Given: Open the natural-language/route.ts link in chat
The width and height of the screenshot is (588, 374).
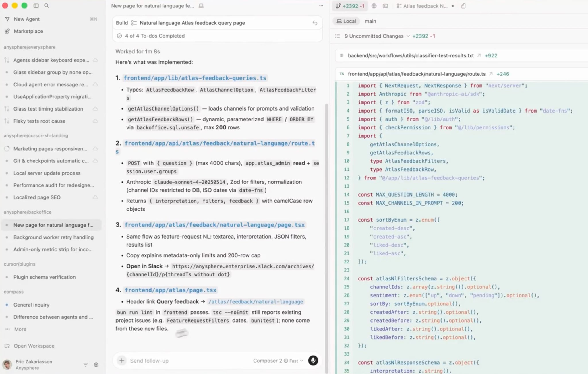Looking at the screenshot, I should pyautogui.click(x=219, y=143).
